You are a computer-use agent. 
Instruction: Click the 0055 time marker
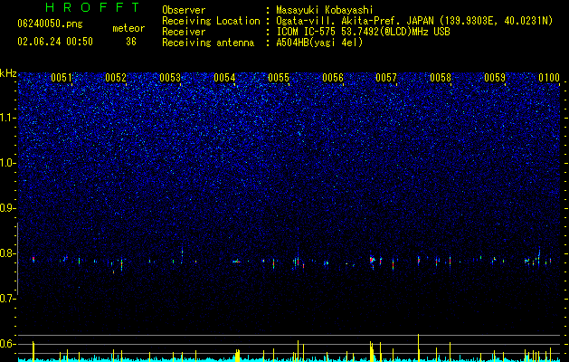click(x=279, y=78)
